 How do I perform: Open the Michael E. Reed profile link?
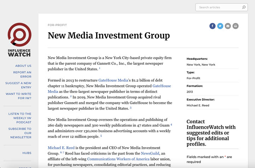point(61,148)
